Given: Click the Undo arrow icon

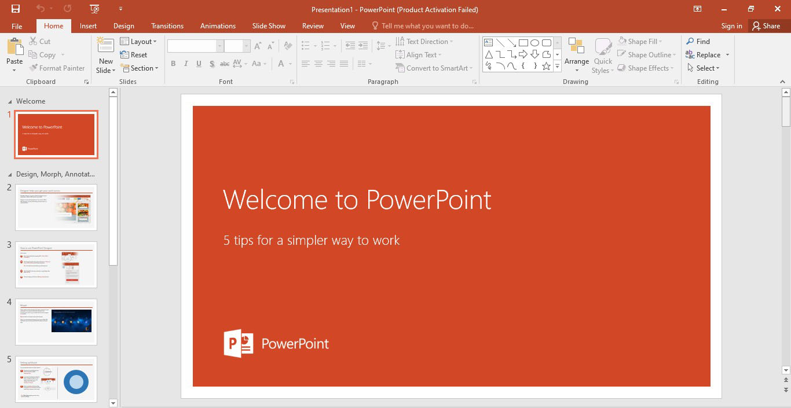Looking at the screenshot, I should click(x=41, y=9).
